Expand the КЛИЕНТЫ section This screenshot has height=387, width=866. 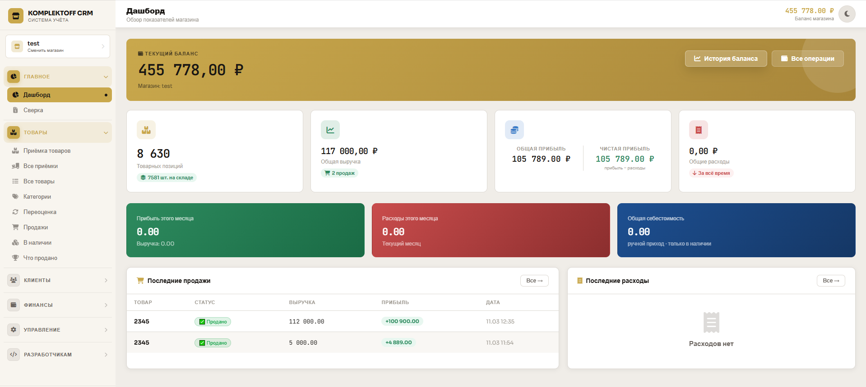(58, 280)
